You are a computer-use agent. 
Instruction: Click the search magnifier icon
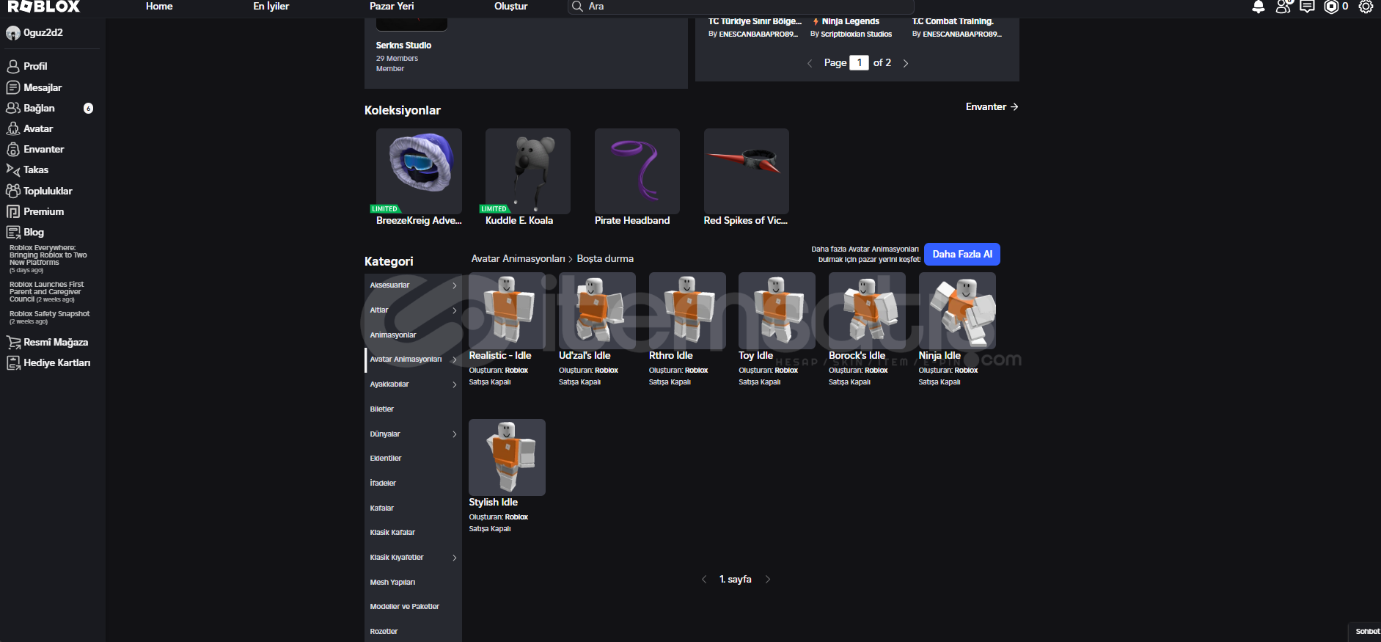(x=578, y=7)
